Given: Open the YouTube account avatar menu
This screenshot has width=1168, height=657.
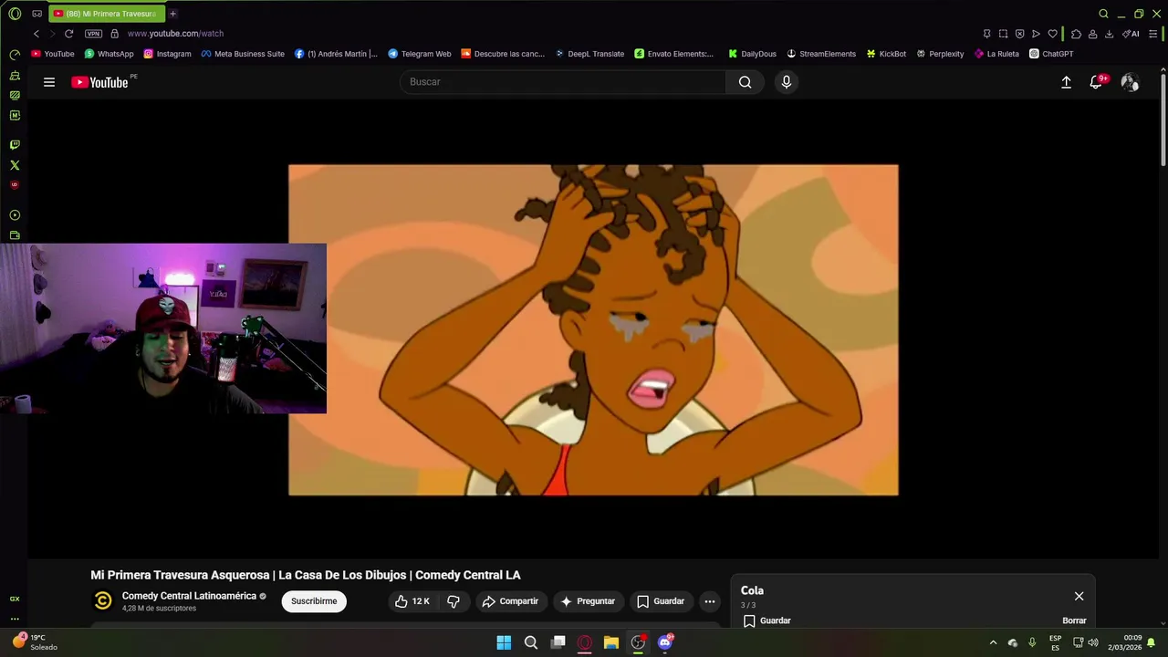Looking at the screenshot, I should pyautogui.click(x=1130, y=82).
